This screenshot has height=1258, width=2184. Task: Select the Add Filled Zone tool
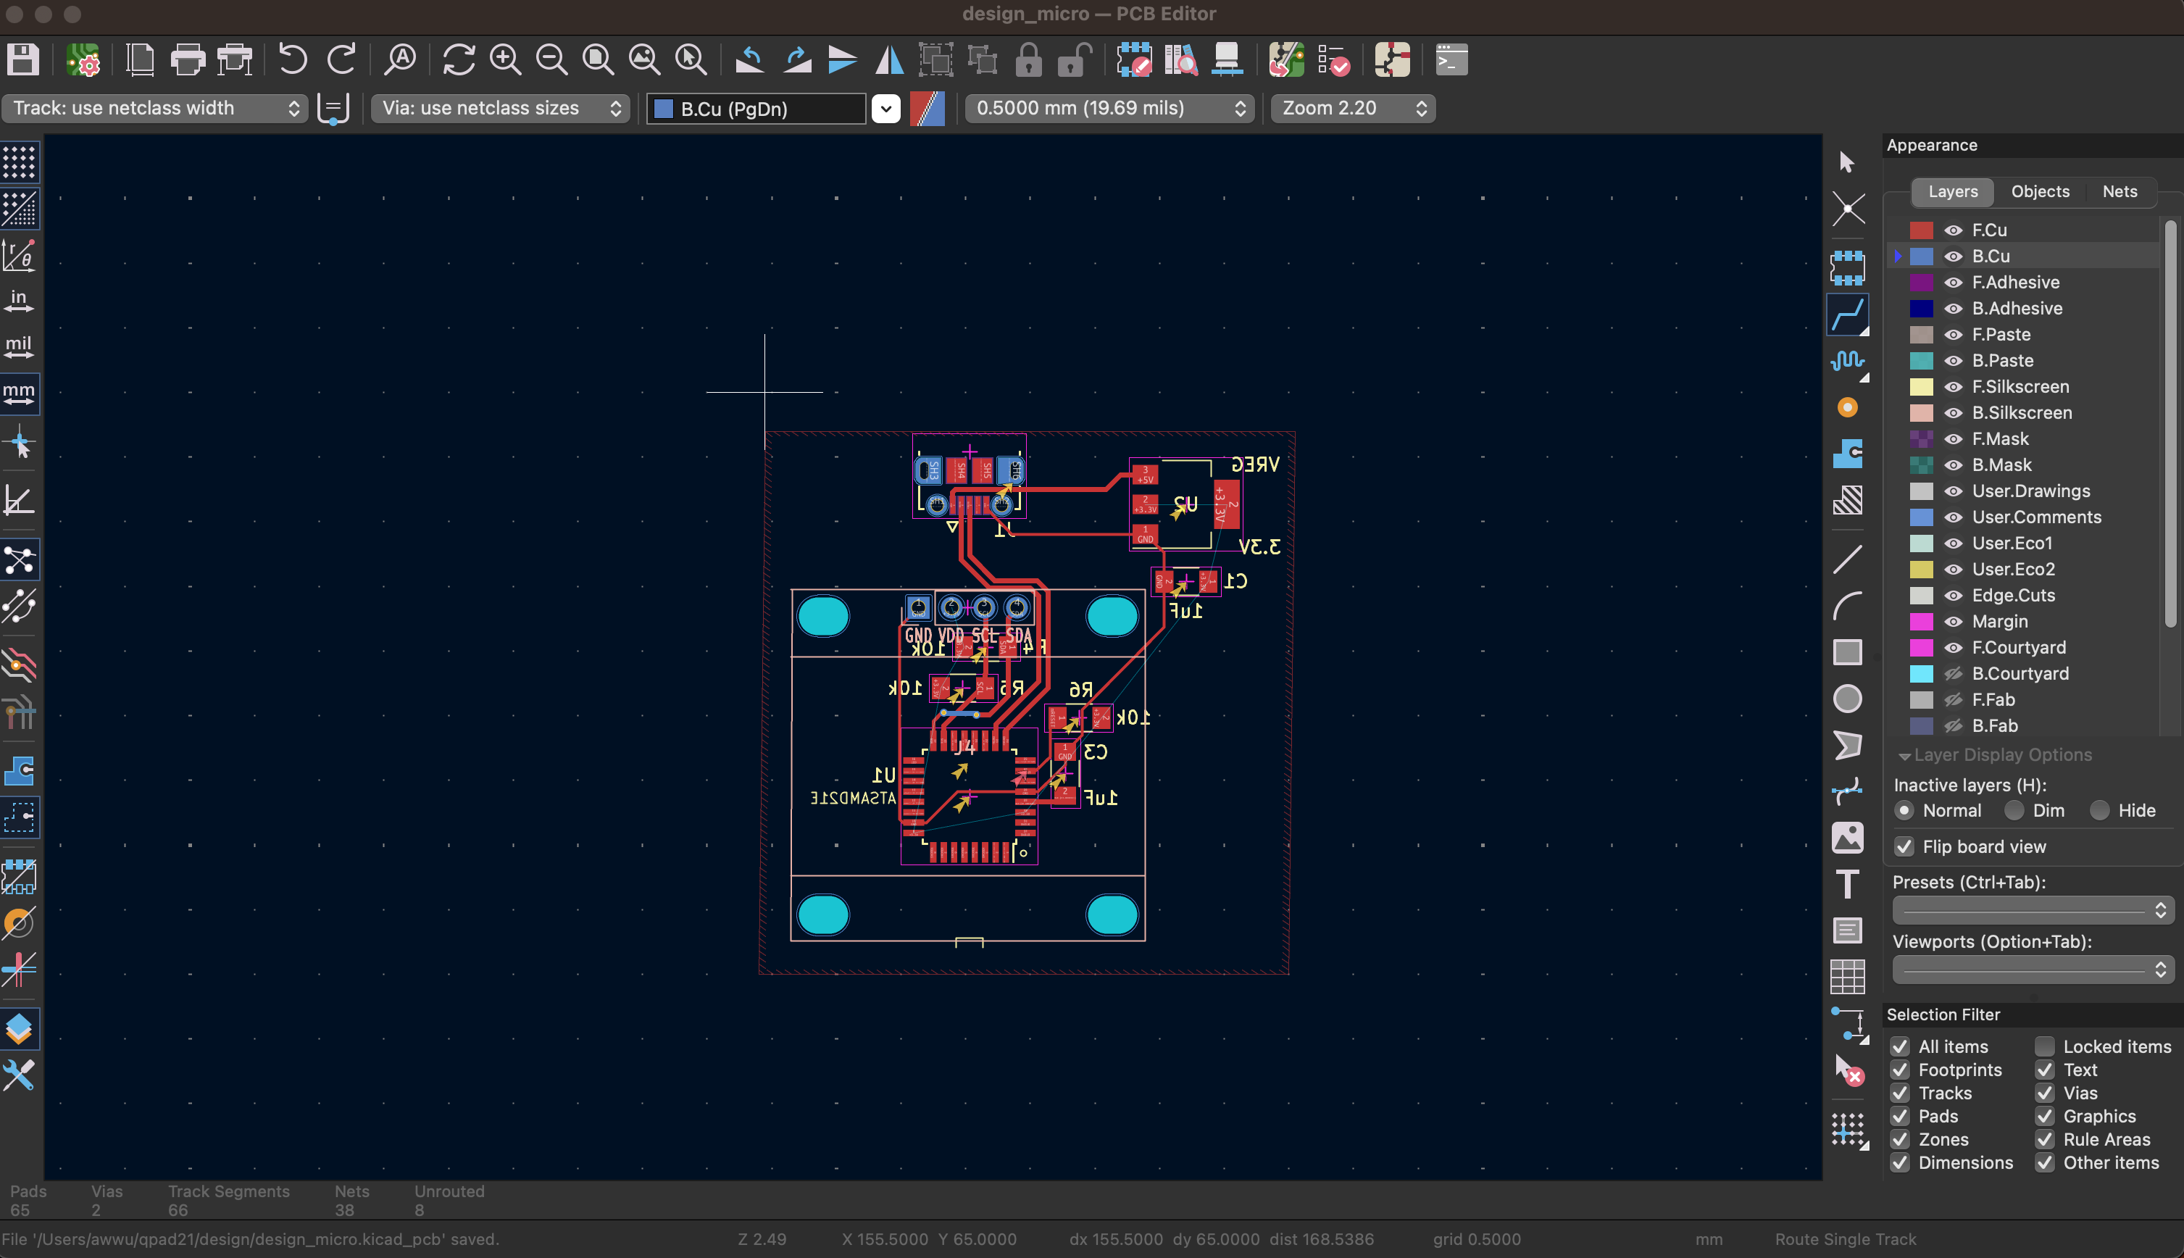(1849, 452)
